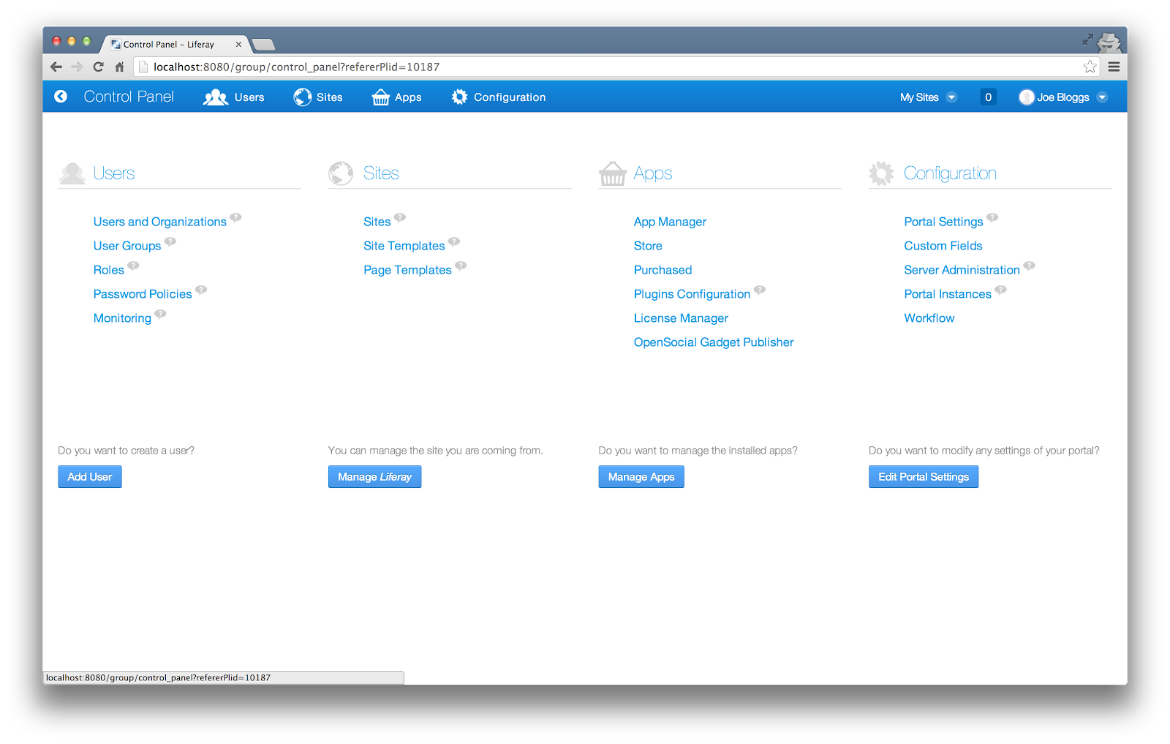Click the Configuration gear icon in the top navigation
This screenshot has width=1170, height=744.
click(x=459, y=97)
